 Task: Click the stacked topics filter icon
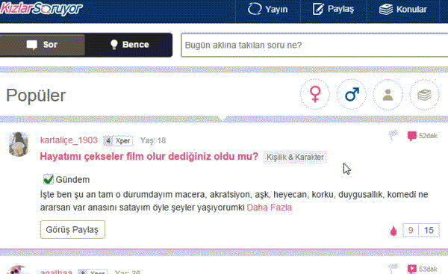pos(424,95)
